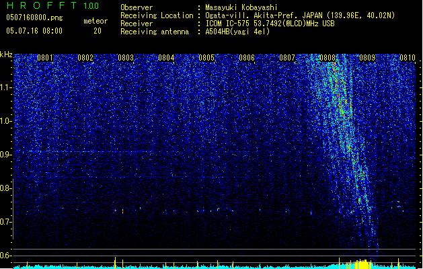The height and width of the screenshot is (269, 423).
Task: Click the Receiving antenna label
Action: (155, 32)
